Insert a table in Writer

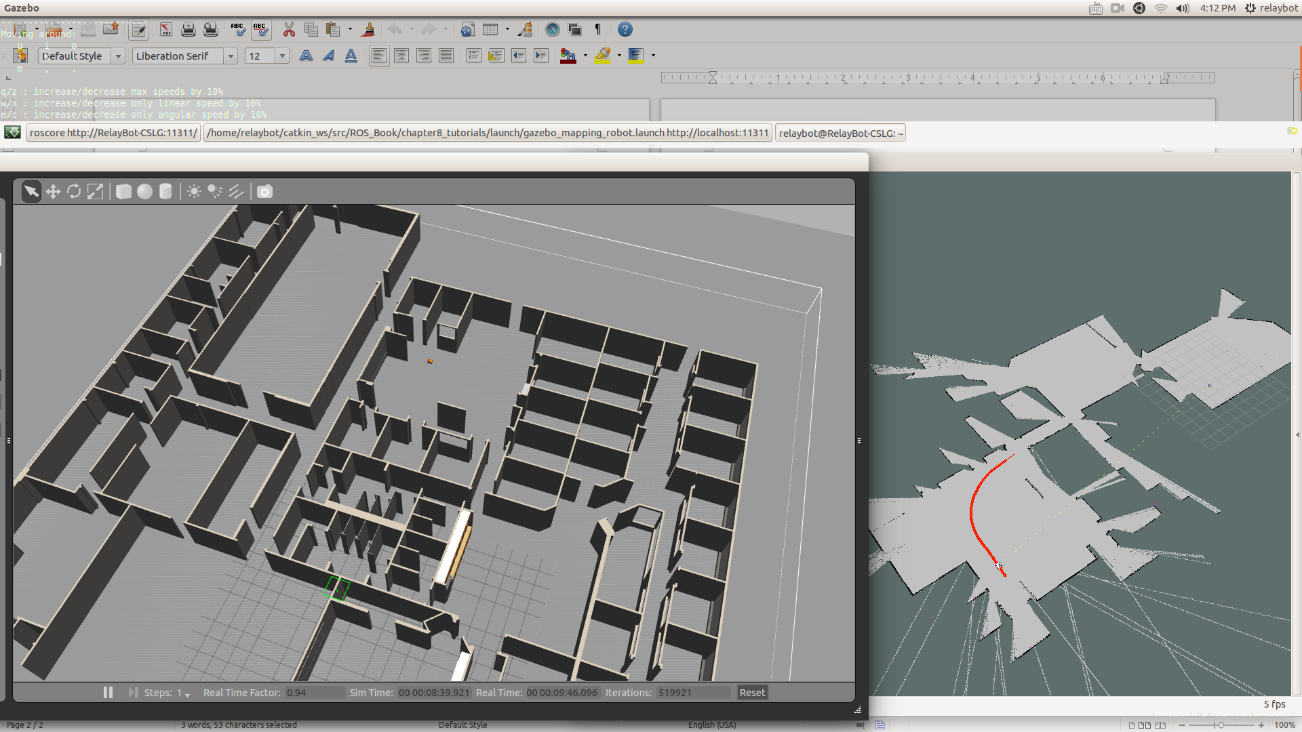pos(490,30)
